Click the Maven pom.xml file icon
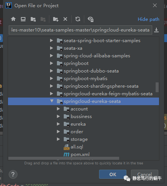Screen dimensions: 167x186 point(66,154)
